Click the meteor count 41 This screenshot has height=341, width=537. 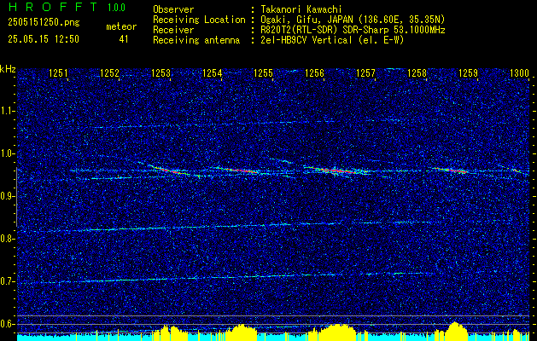(x=123, y=39)
